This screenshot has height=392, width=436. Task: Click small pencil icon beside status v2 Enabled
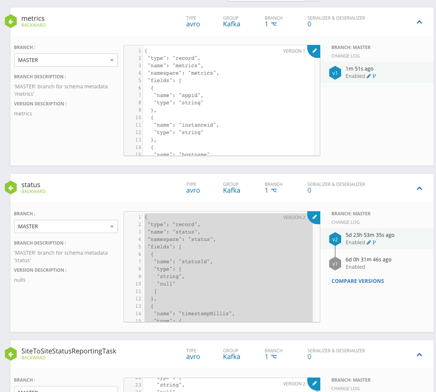tap(369, 243)
